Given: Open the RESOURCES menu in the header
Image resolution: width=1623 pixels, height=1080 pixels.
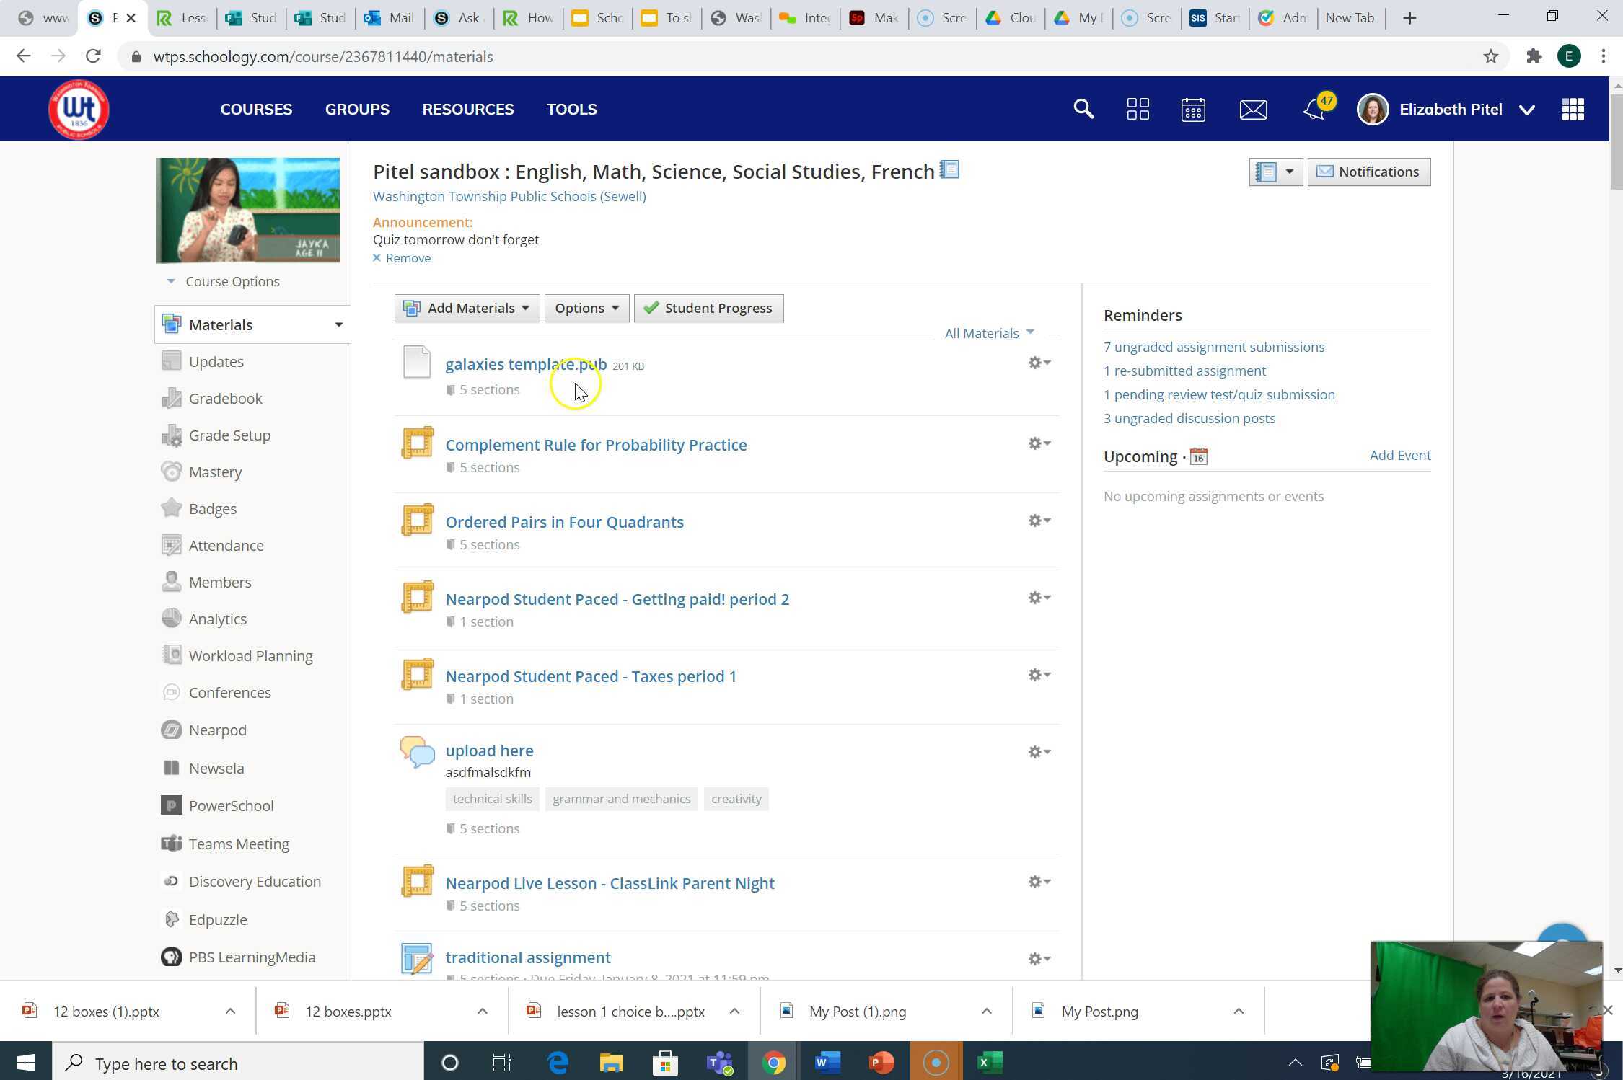Looking at the screenshot, I should 467,110.
